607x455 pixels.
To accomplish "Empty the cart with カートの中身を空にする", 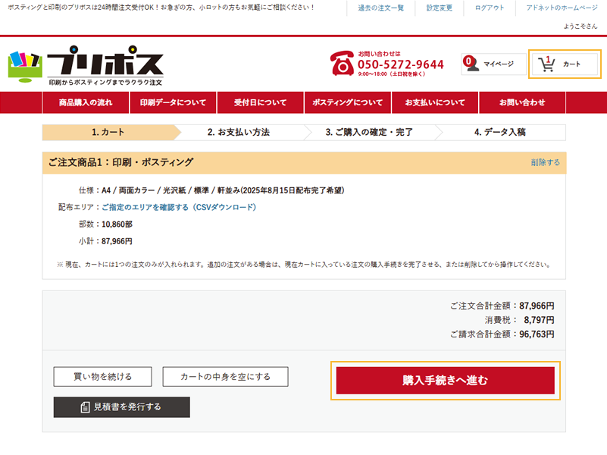I will tap(225, 376).
